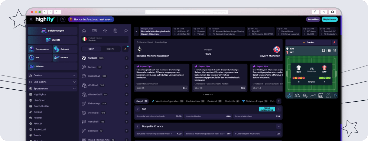This screenshot has height=141, width=368.
Task: Select the players icon in tracker toolbar
Action: click(328, 95)
